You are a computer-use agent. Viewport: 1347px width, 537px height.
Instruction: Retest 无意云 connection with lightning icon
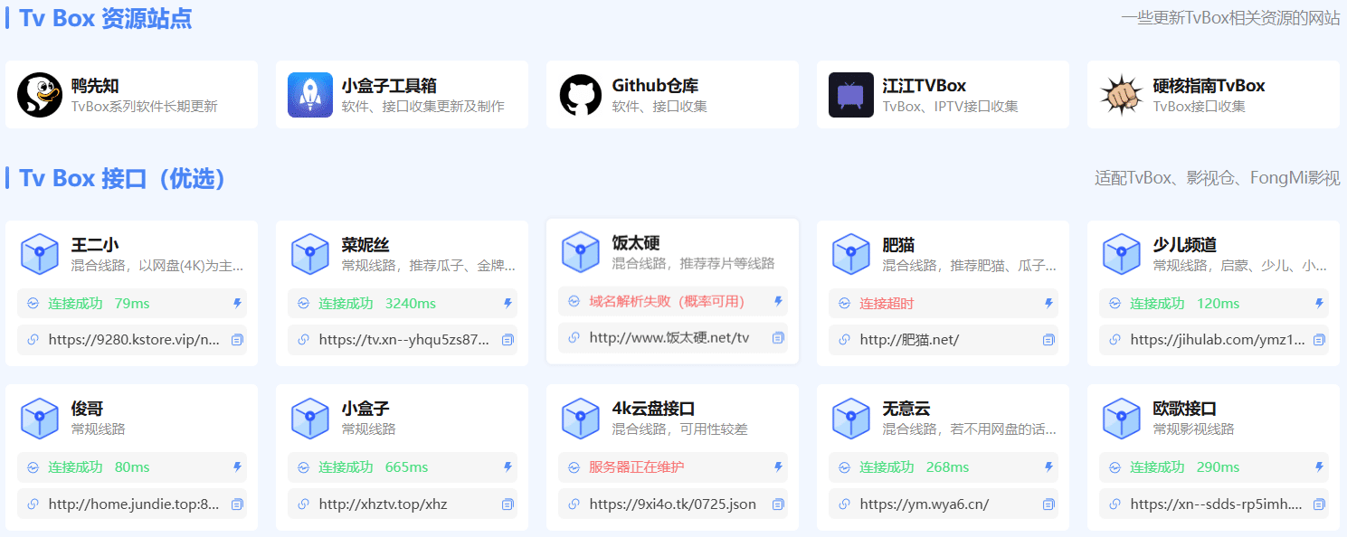coord(1049,467)
